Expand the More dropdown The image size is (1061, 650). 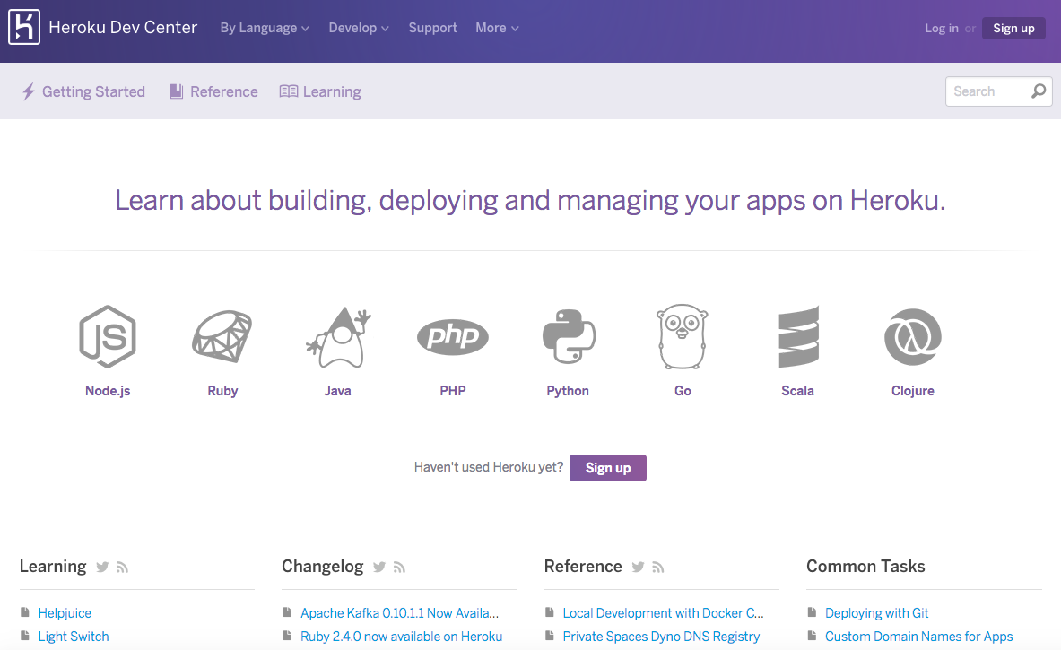click(x=496, y=28)
